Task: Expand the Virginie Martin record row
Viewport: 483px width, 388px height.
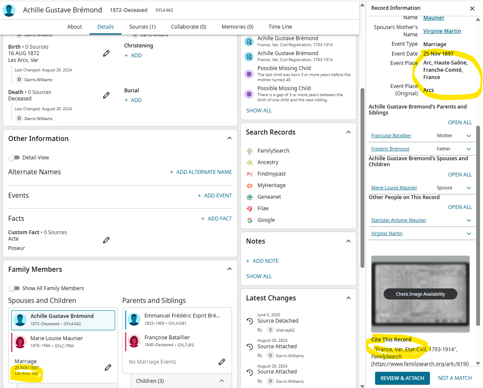Action: pos(469,234)
